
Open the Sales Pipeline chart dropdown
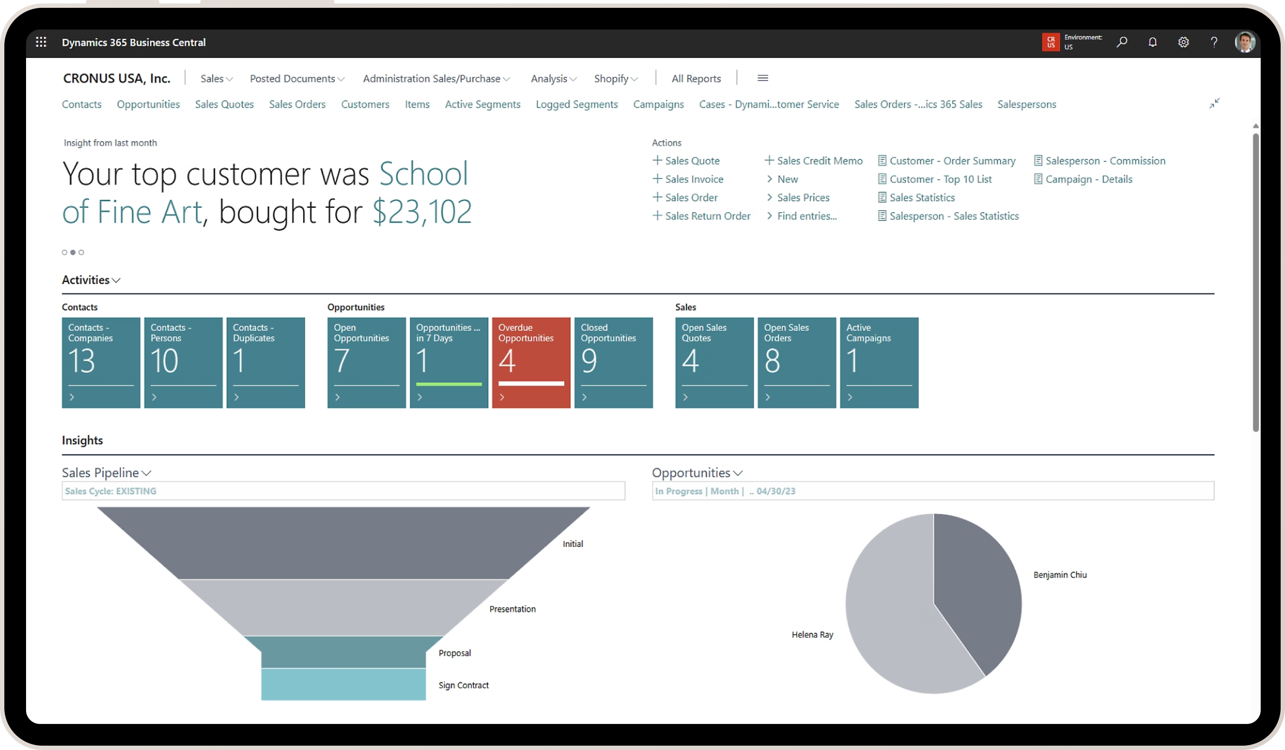pos(106,473)
